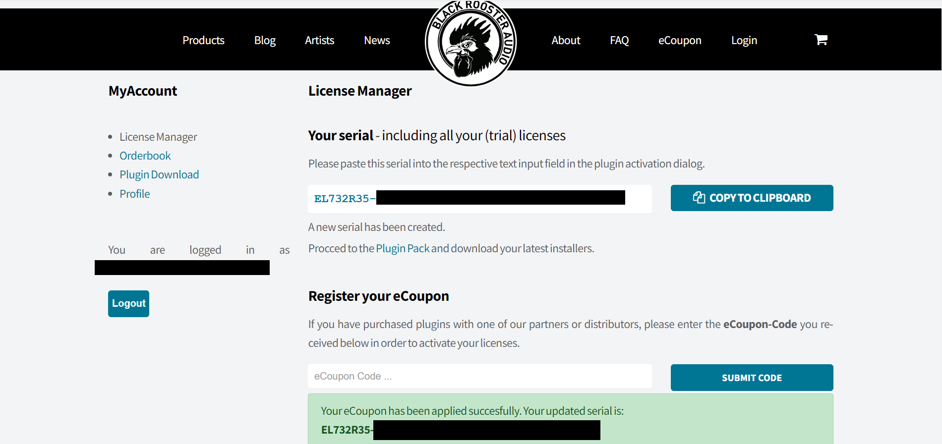Focus the eCoupon Code input field
Viewport: 942px width, 444px height.
[479, 377]
